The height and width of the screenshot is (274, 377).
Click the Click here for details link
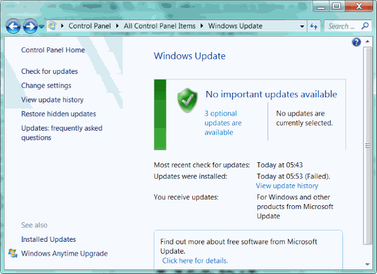195,261
